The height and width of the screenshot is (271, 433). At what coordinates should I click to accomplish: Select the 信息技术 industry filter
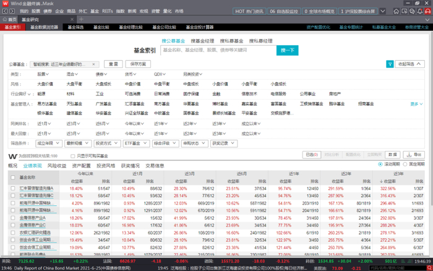(x=249, y=94)
